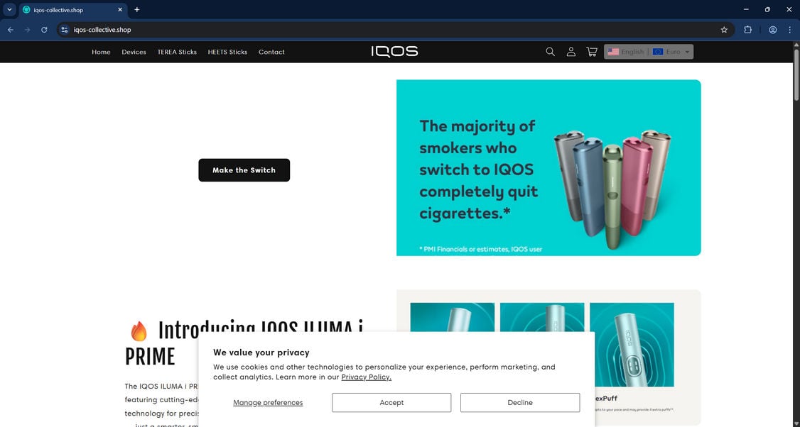Bookmark this page with star icon
The height and width of the screenshot is (427, 800).
[x=724, y=30]
